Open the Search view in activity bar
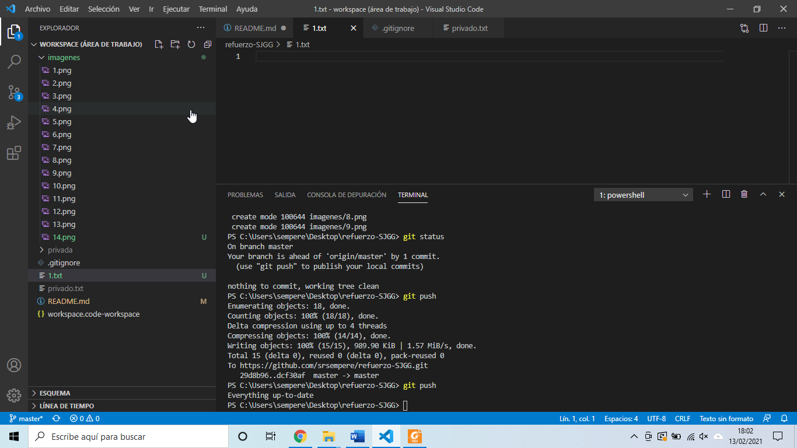 [x=14, y=62]
